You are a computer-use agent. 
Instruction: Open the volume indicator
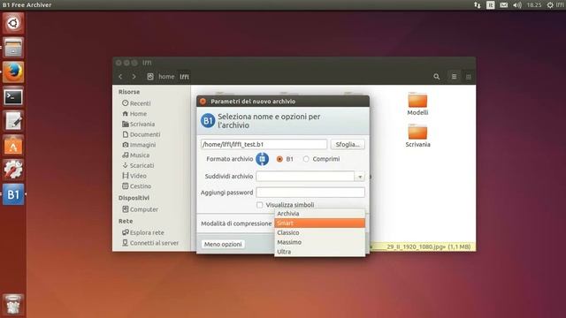pyautogui.click(x=517, y=4)
